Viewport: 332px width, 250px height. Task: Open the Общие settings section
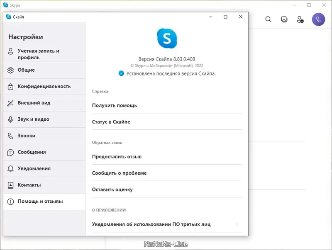pyautogui.click(x=44, y=70)
